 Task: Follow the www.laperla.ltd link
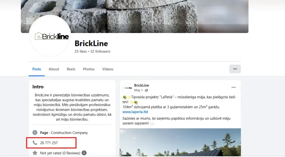point(135,112)
